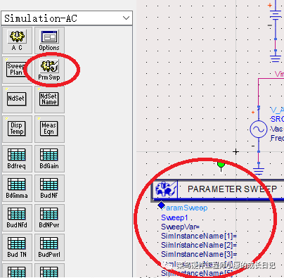The image size is (284, 278).
Task: Select the BudNFd palette icon
Action: point(17,217)
